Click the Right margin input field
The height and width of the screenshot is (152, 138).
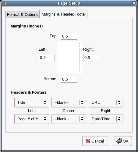click(x=91, y=57)
